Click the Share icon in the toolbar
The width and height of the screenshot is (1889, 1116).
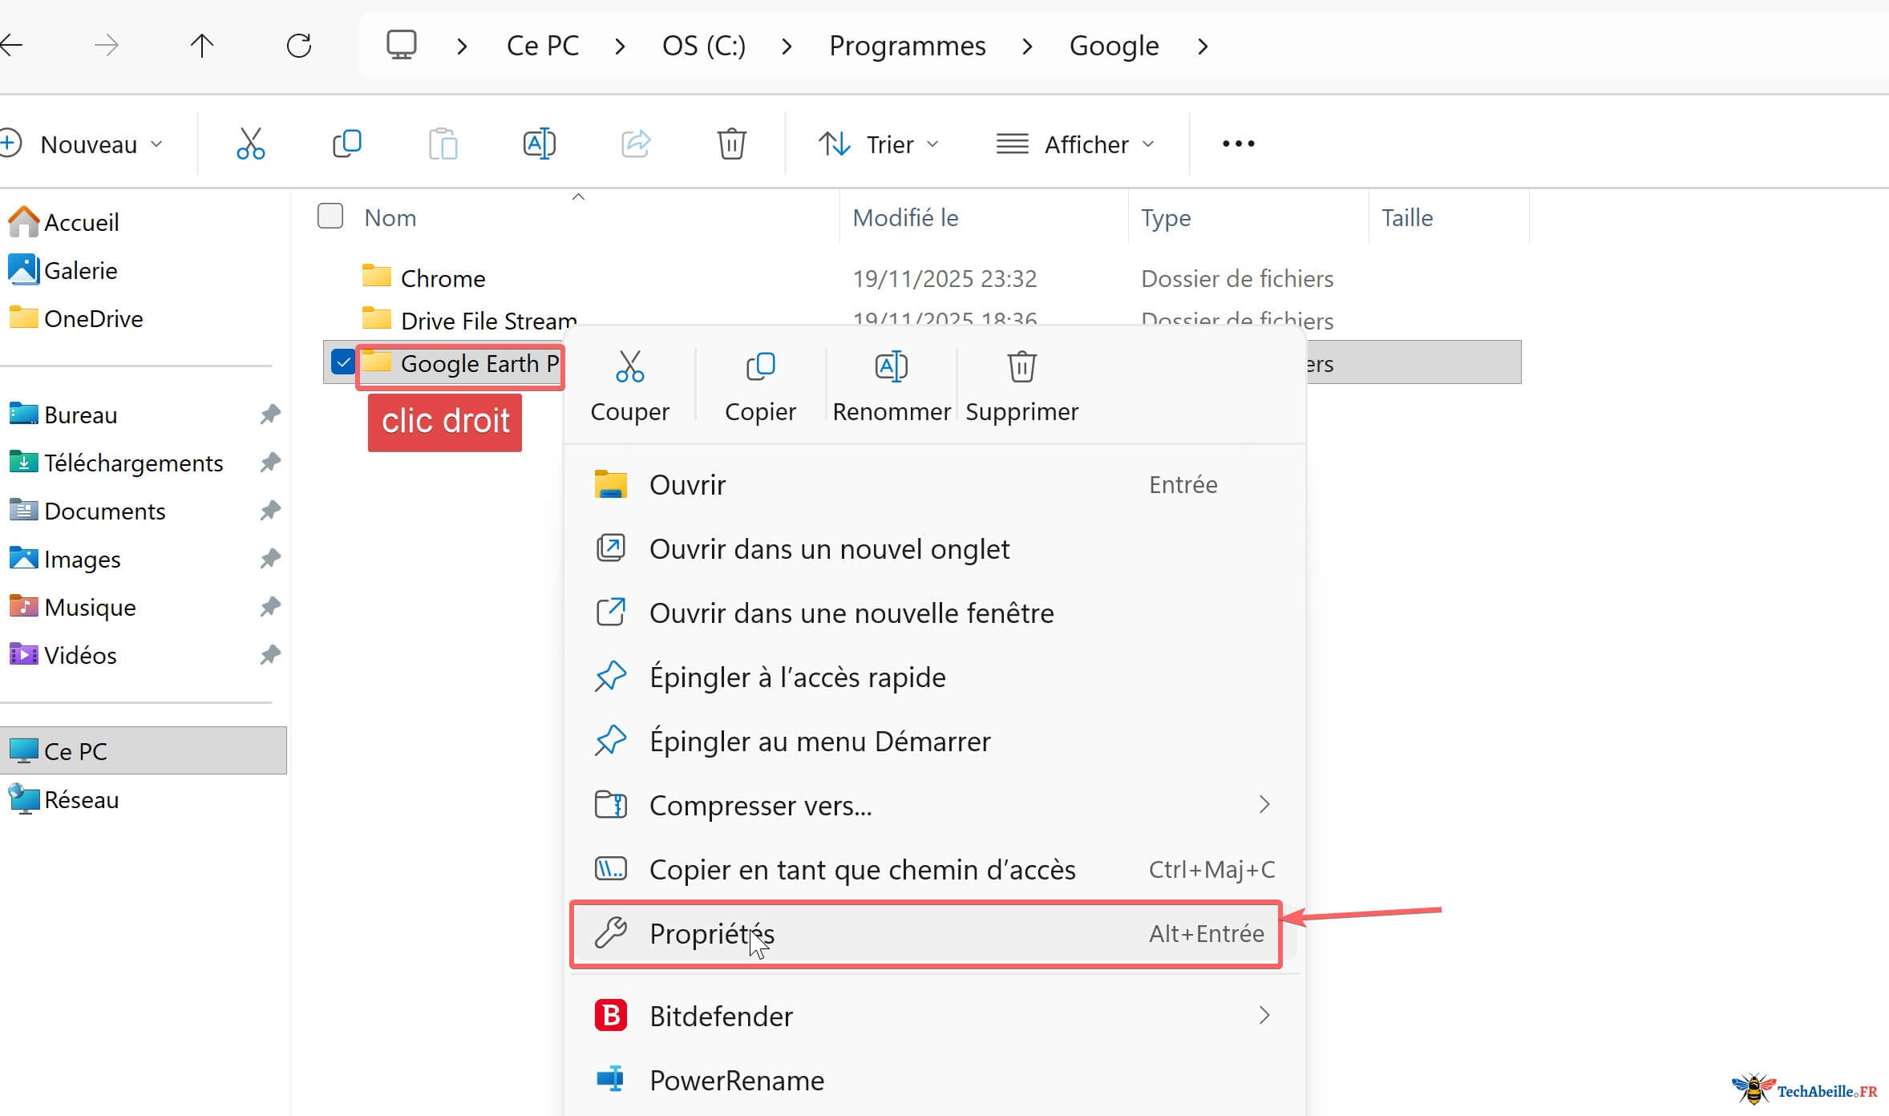click(635, 144)
